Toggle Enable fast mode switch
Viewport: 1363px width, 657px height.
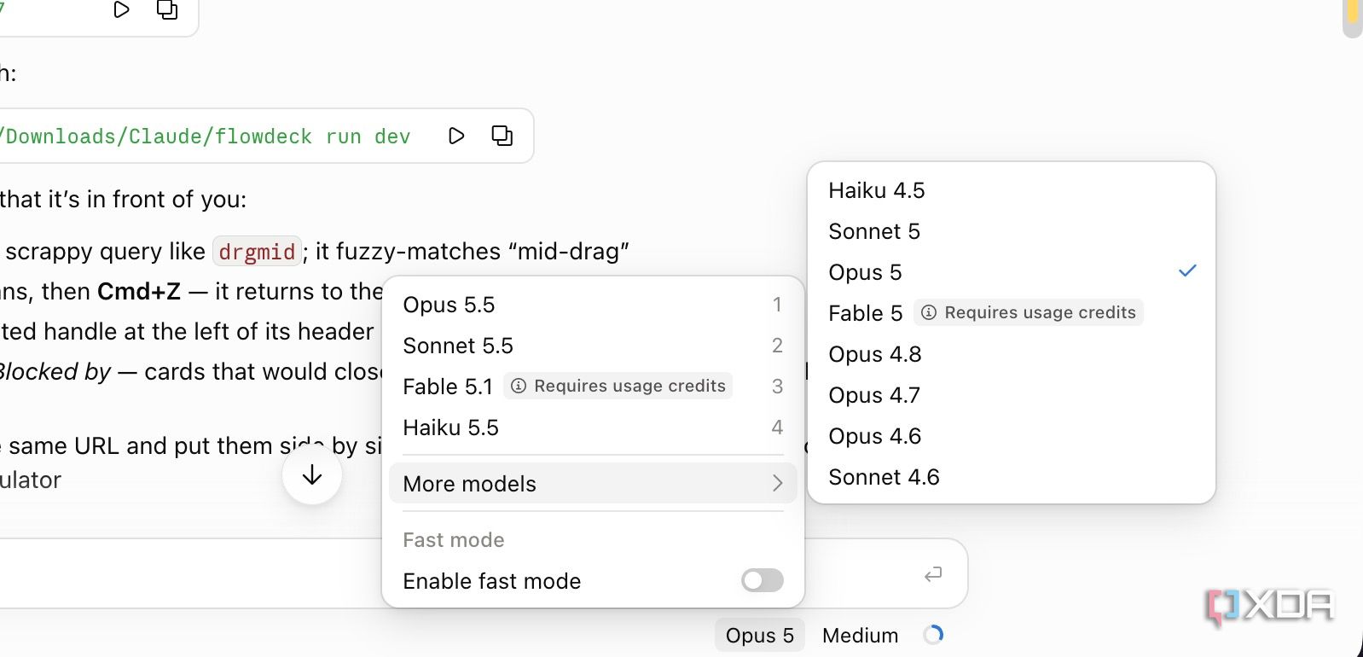[763, 581]
